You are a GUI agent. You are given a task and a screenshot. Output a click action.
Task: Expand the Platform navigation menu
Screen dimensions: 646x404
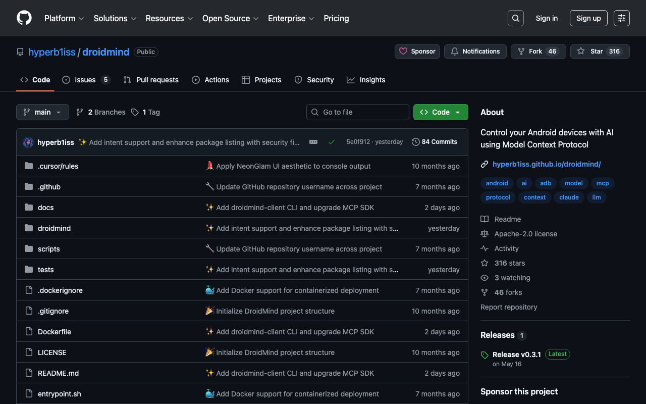pyautogui.click(x=64, y=18)
